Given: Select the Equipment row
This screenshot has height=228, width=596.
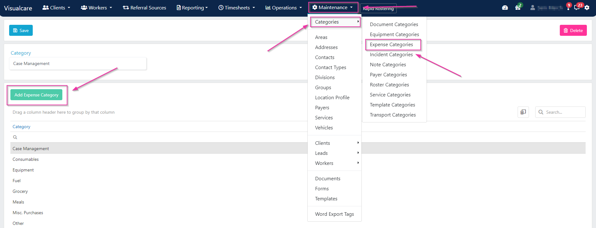Looking at the screenshot, I should [x=298, y=170].
